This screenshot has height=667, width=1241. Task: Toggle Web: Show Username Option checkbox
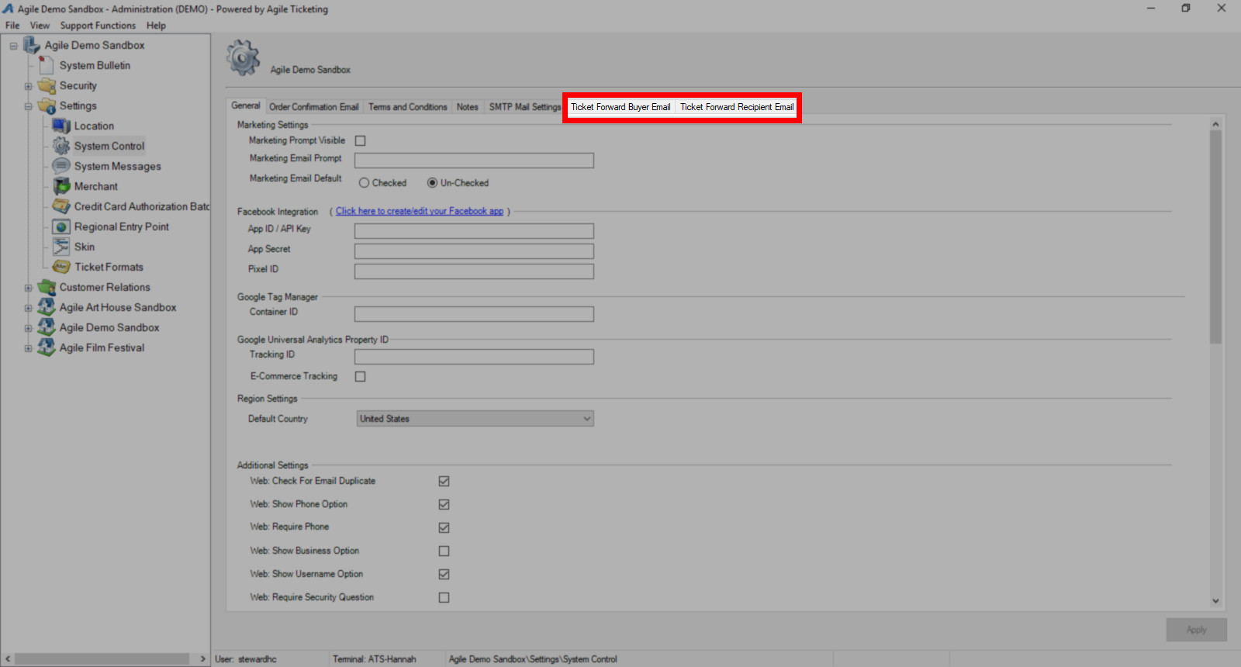(x=444, y=574)
